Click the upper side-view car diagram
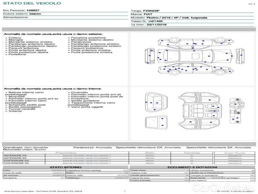Image resolution: width=258 pixels, height=194 pixels. [195, 43]
